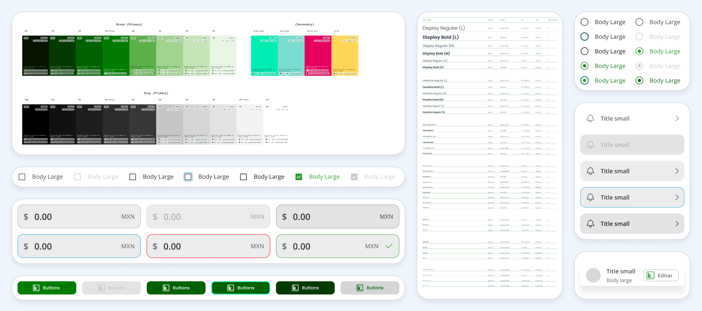Click the green checkmark icon in the amount field

pos(389,246)
